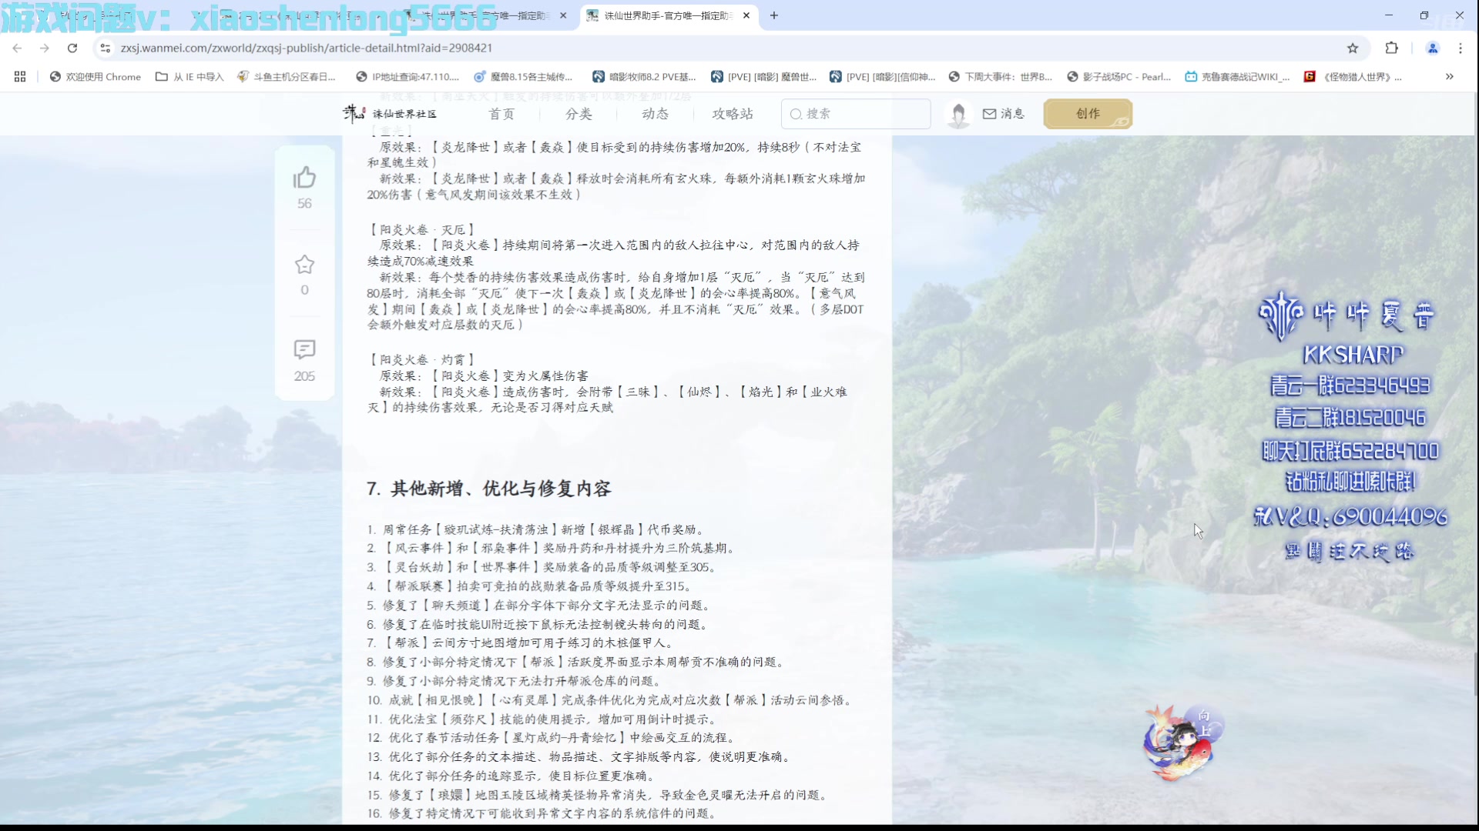The width and height of the screenshot is (1479, 831).
Task: Open the 影子战场PC bookmark
Action: (1119, 76)
